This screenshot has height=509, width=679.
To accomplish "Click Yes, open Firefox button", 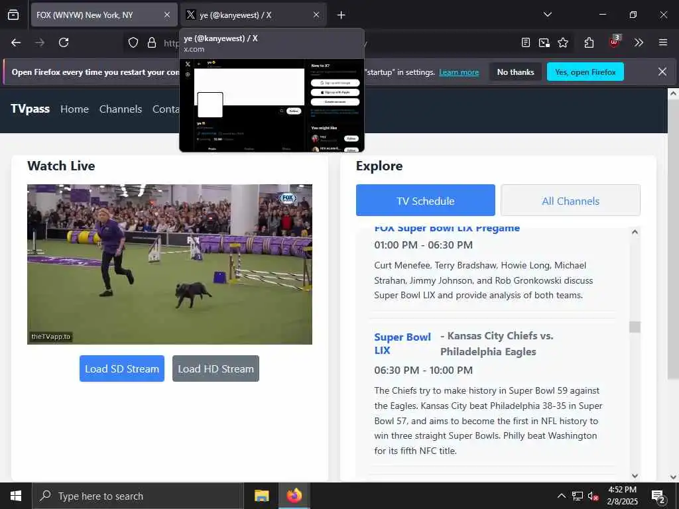I will tap(585, 72).
